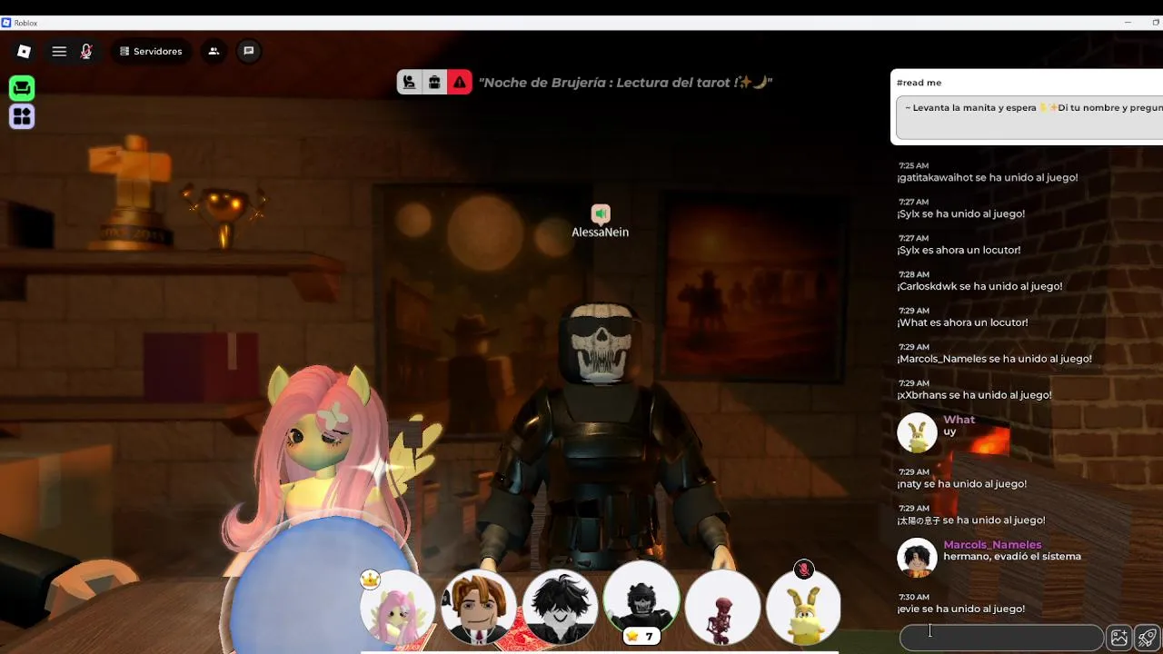Click the What username in chat
1163x654 pixels.
959,420
